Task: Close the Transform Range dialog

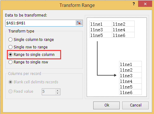Action: [145, 4]
